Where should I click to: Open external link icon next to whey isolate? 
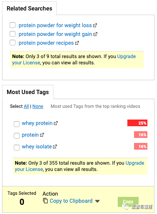tap(55, 147)
